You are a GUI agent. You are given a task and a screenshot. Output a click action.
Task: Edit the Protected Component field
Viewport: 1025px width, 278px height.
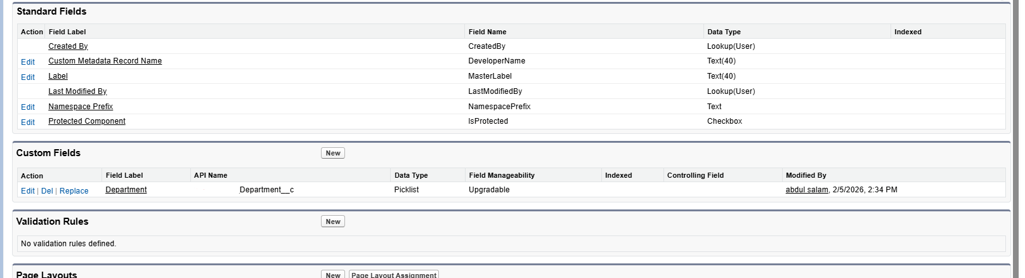pyautogui.click(x=28, y=122)
